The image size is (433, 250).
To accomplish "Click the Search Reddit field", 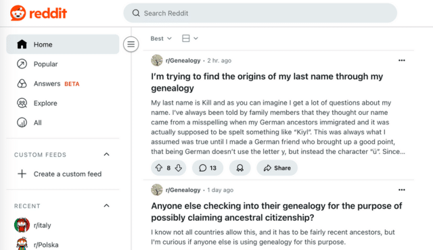I will pyautogui.click(x=260, y=13).
